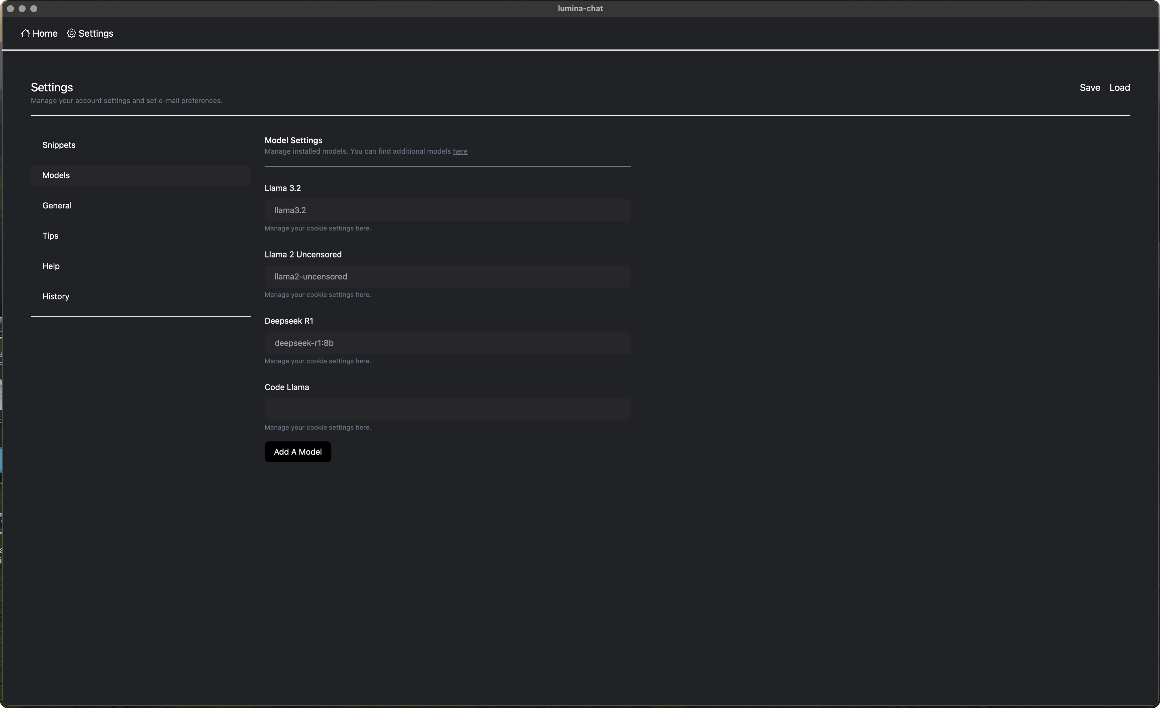The width and height of the screenshot is (1160, 708).
Task: Click the Add A Model button
Action: 297,452
